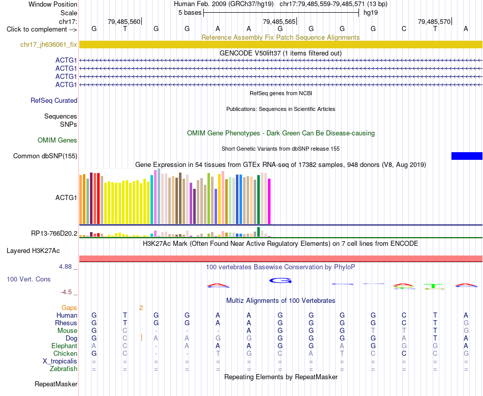This screenshot has height=396, width=483.
Task: Click the '5 bases' scale bar text
Action: coord(190,13)
